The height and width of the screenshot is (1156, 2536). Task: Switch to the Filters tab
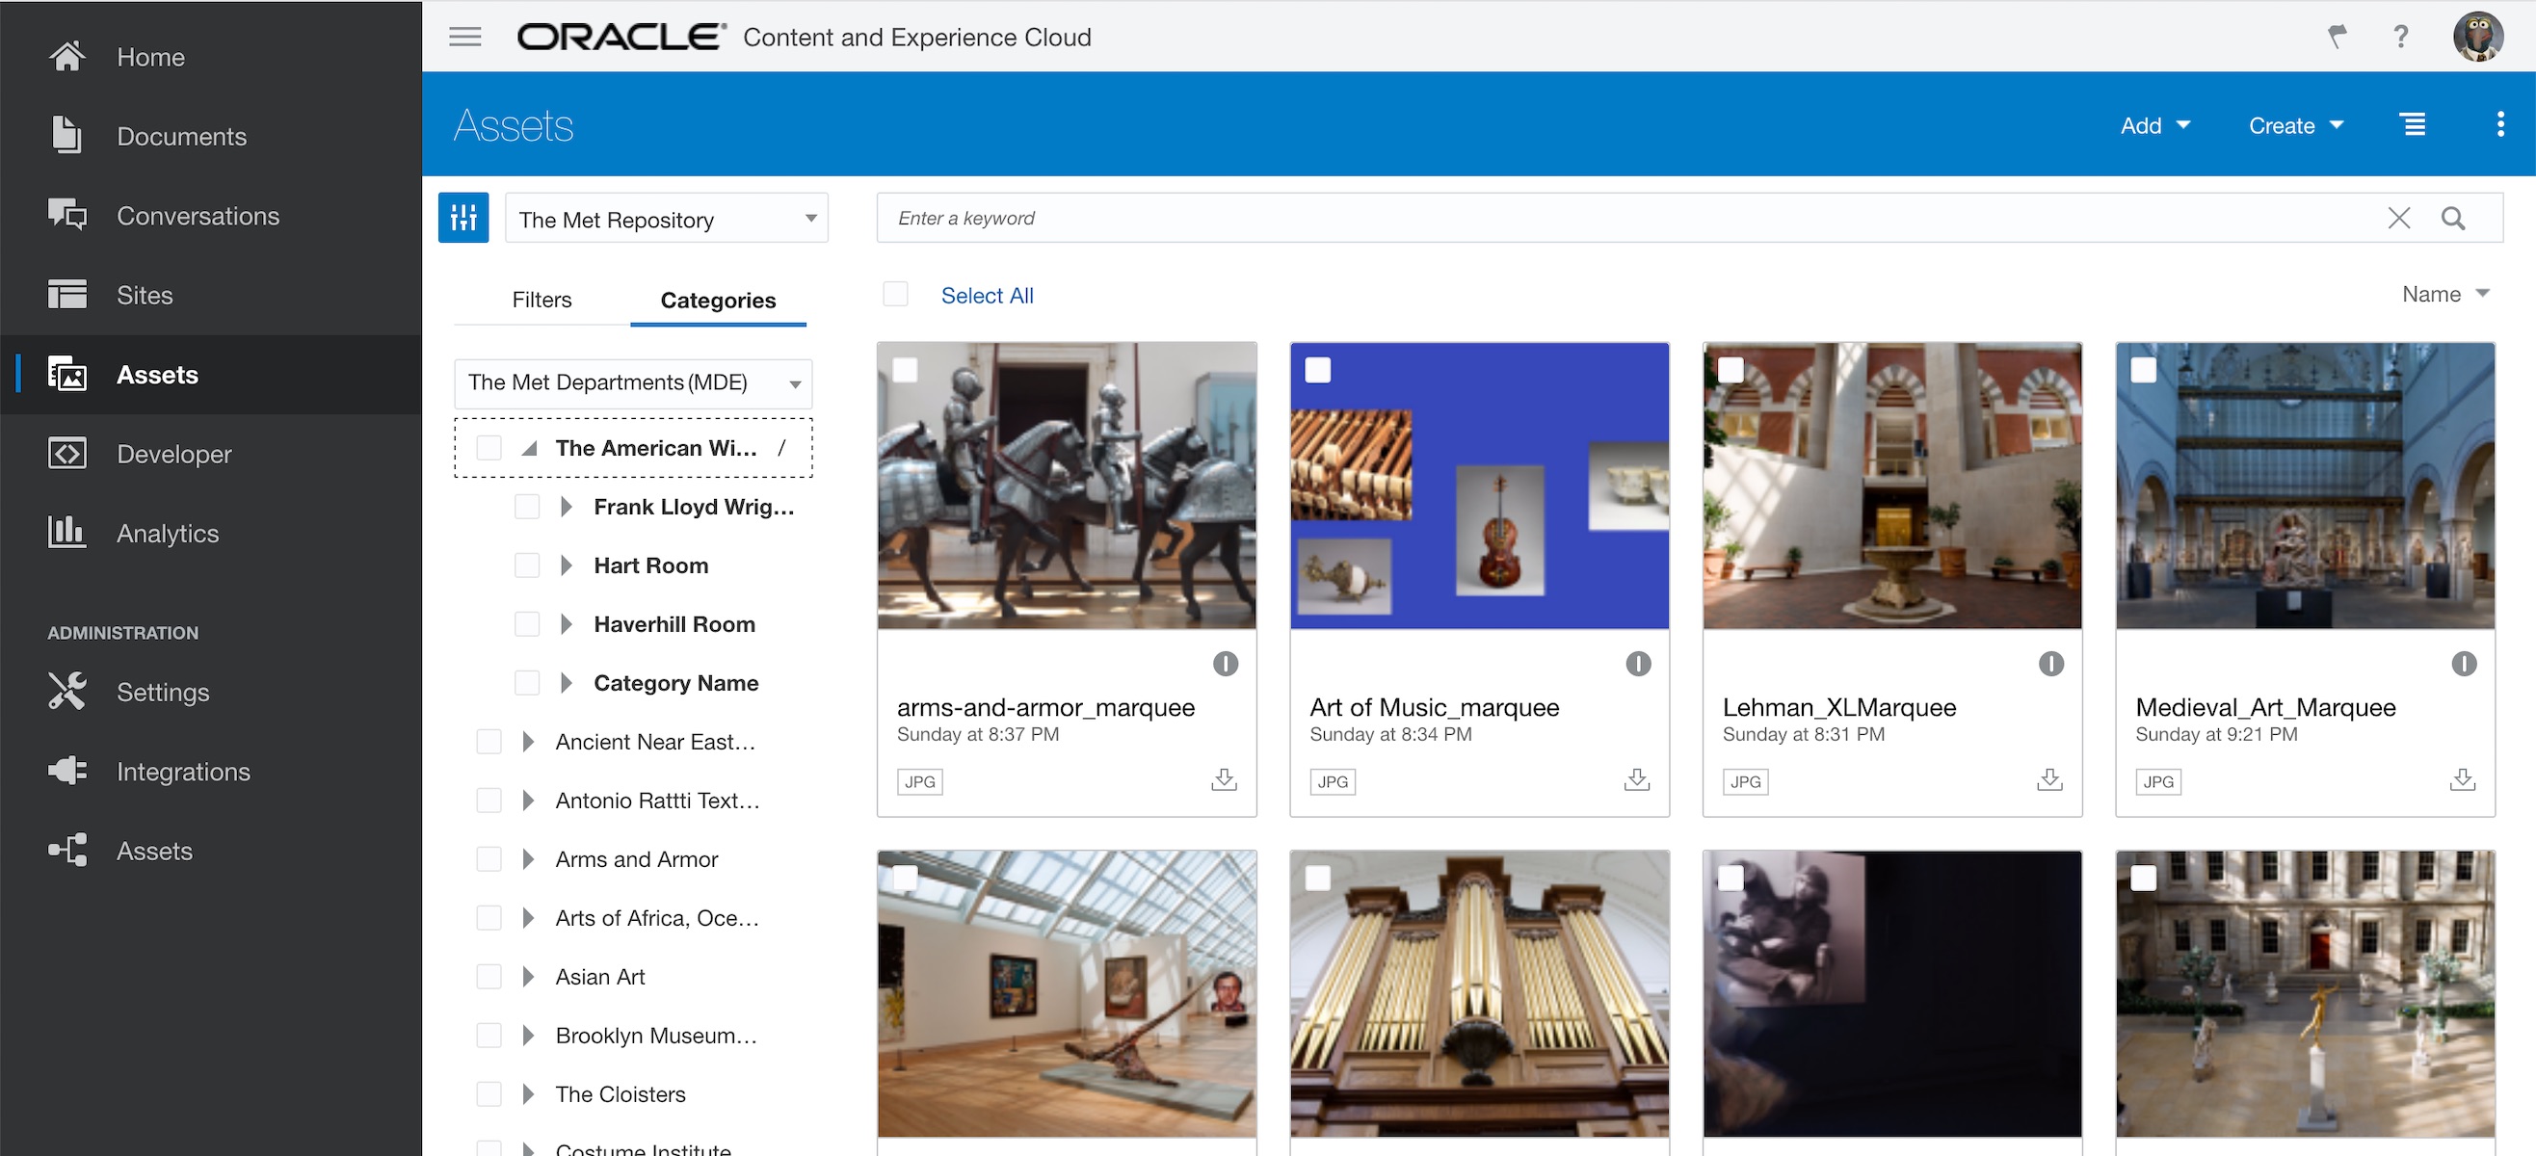coord(542,300)
